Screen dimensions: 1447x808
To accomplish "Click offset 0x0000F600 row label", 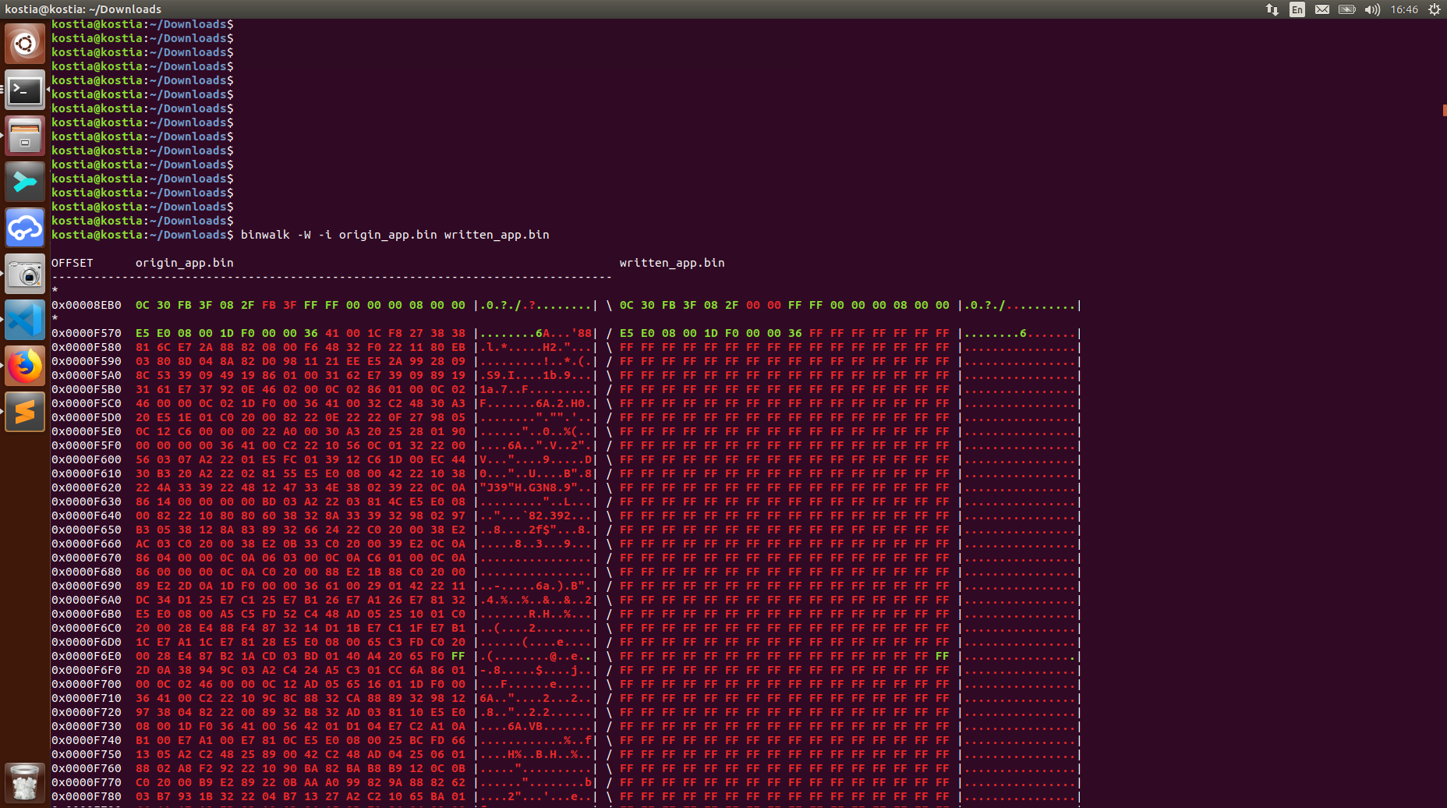I will pos(87,459).
